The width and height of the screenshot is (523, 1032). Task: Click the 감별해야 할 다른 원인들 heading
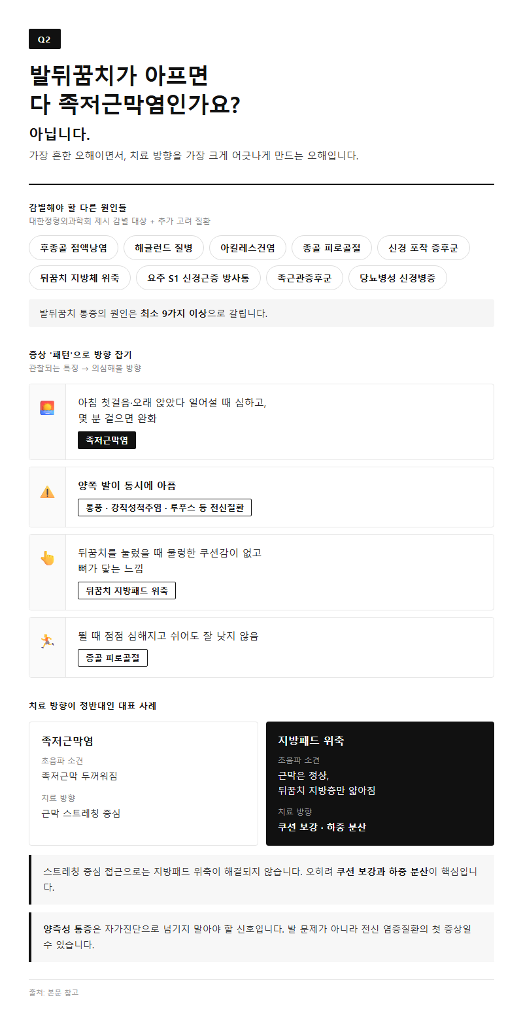pos(78,207)
